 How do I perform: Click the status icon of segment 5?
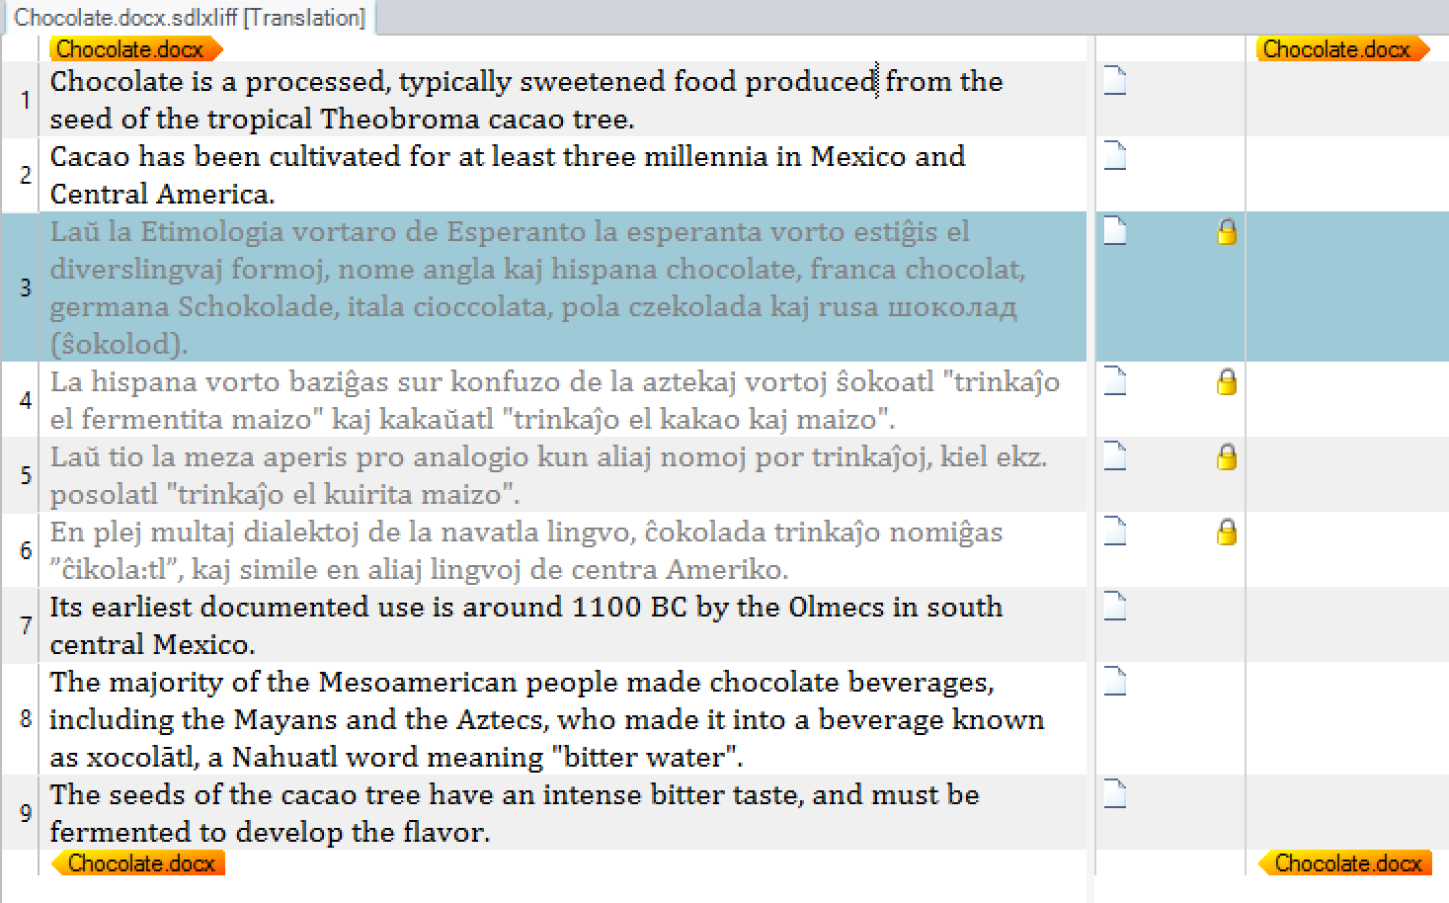pyautogui.click(x=1114, y=456)
